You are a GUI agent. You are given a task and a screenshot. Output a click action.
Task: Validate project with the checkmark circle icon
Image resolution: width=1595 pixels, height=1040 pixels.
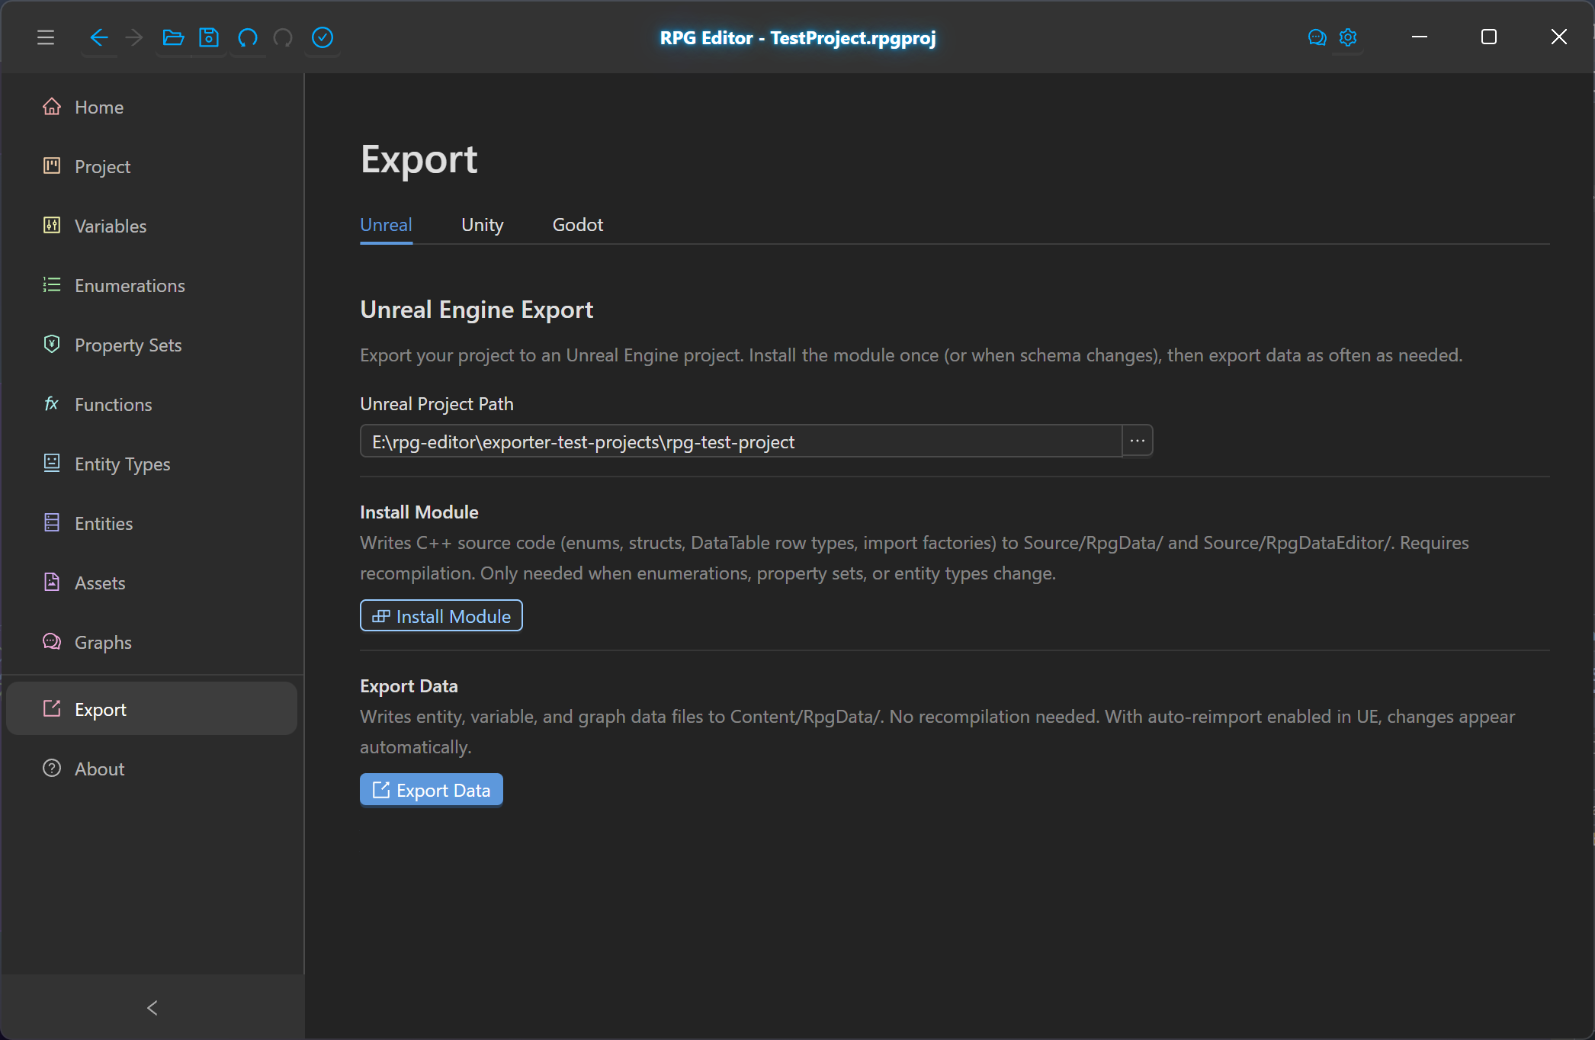point(323,37)
